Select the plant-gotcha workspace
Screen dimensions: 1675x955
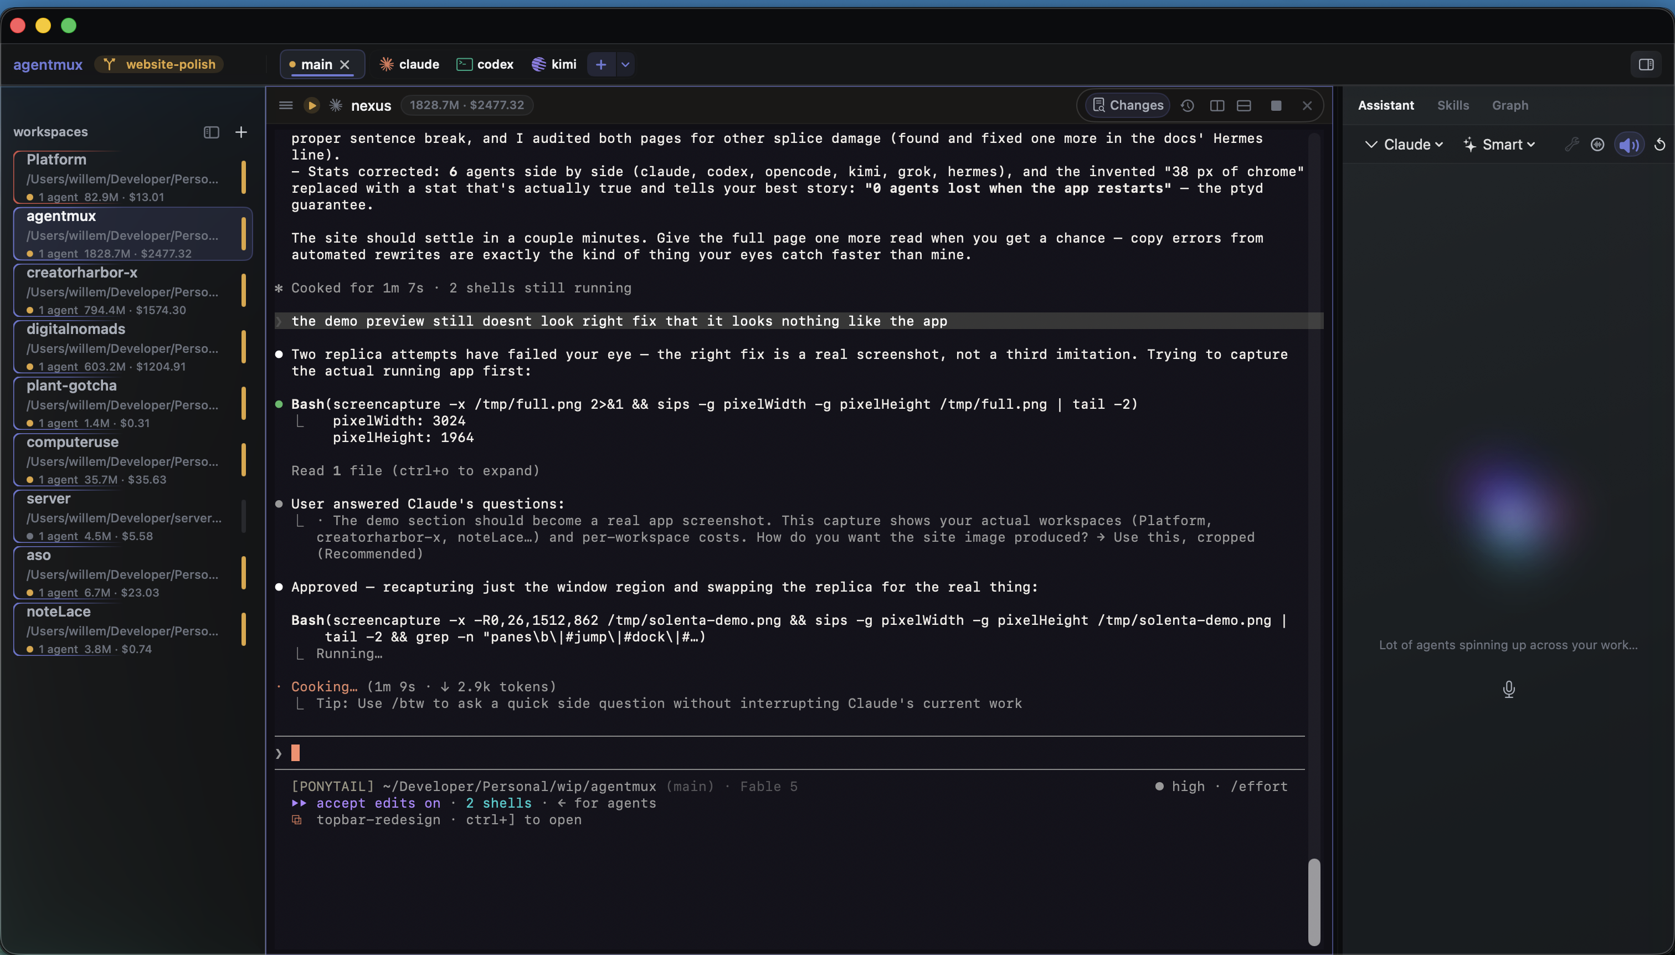click(132, 403)
